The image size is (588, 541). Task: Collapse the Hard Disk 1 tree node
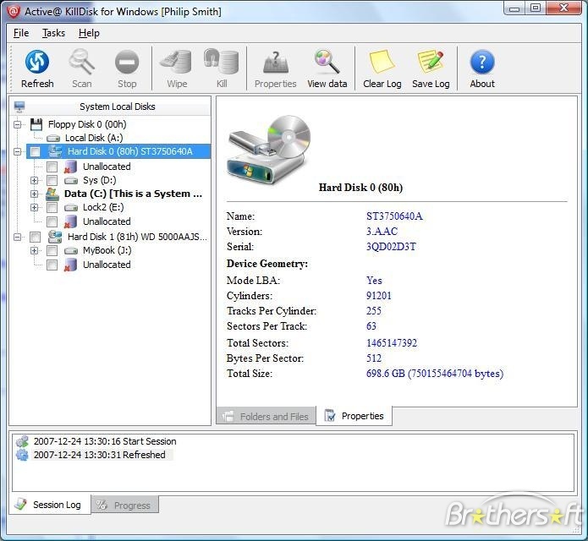click(x=17, y=238)
